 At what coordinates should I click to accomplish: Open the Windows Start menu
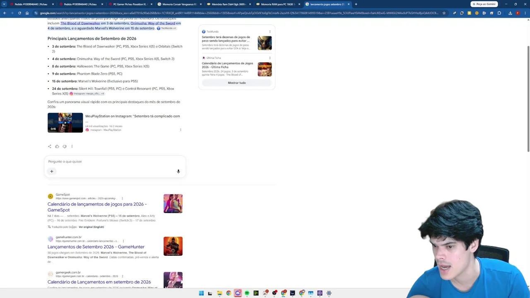point(201,293)
